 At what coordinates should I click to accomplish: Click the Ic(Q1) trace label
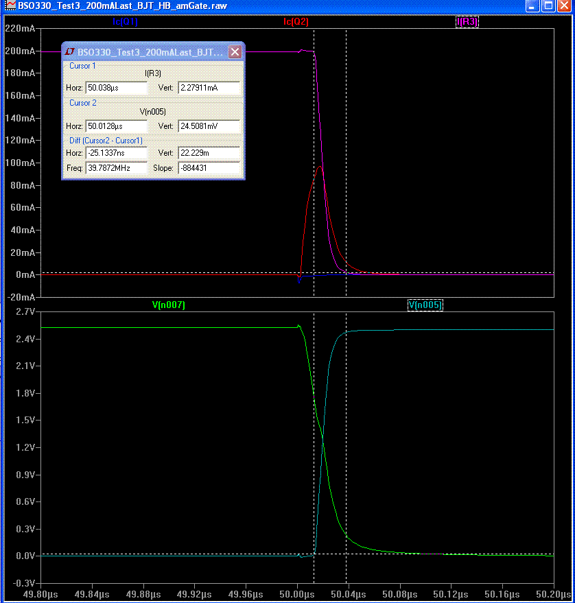click(125, 21)
